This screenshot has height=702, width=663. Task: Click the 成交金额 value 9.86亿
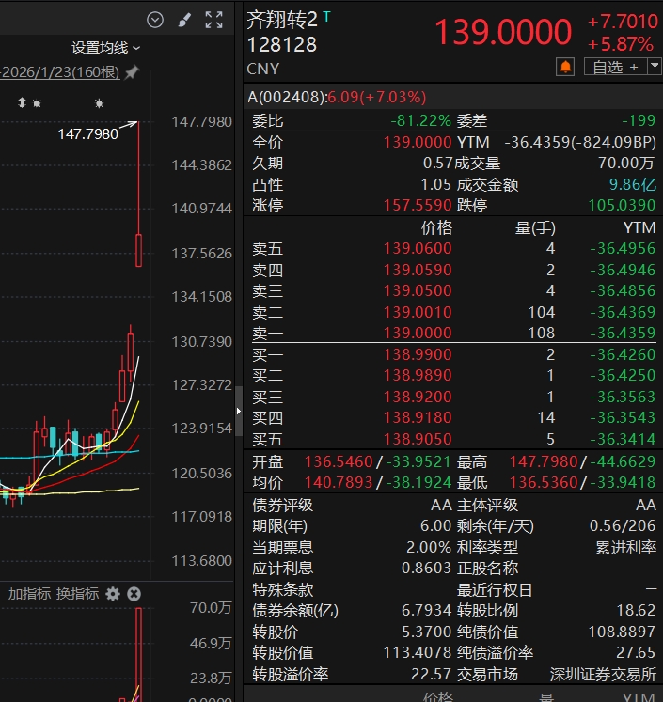point(633,184)
